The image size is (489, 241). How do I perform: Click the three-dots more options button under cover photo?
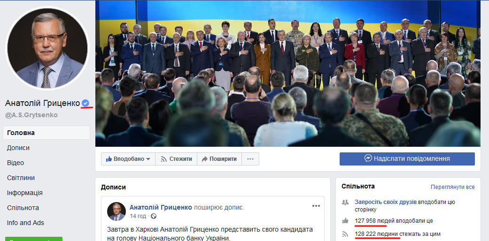coord(250,159)
